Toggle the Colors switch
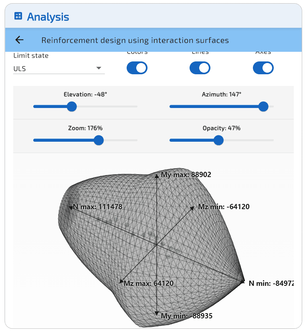The width and height of the screenshot is (305, 332). click(x=137, y=68)
